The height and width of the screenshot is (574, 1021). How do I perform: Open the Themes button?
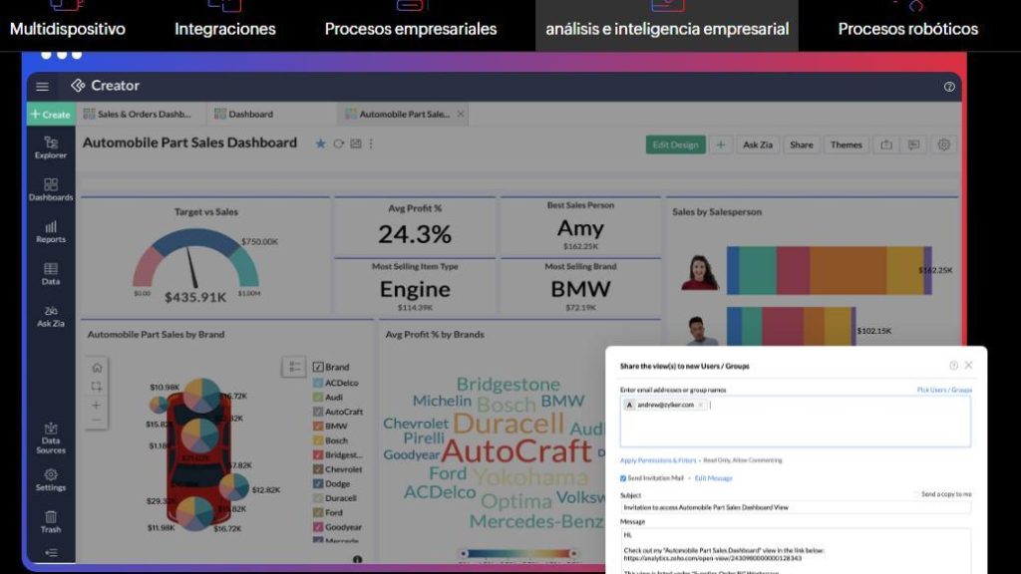pos(846,144)
